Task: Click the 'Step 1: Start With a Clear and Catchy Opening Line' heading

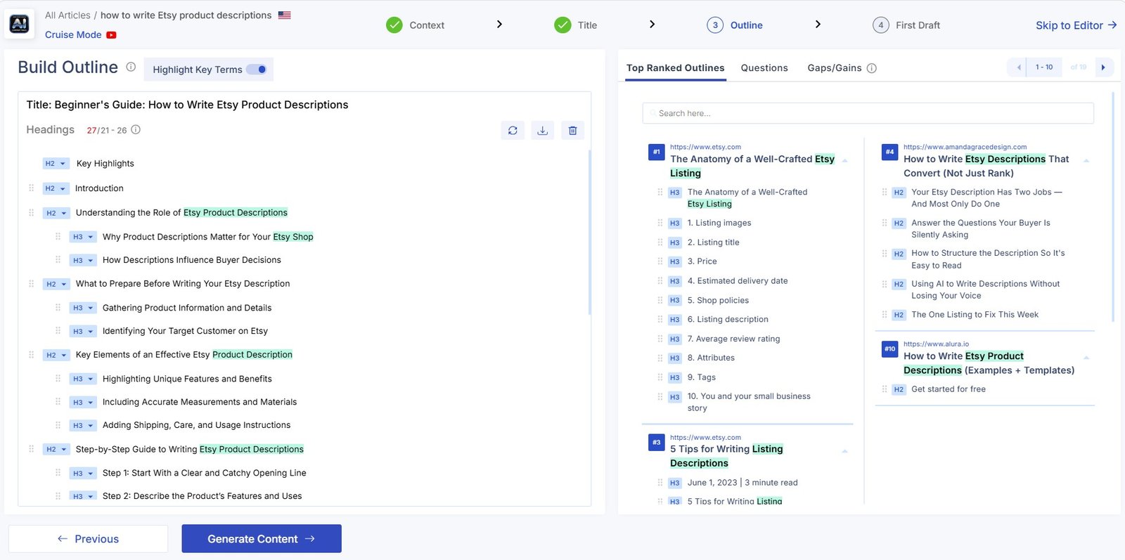Action: 205,473
